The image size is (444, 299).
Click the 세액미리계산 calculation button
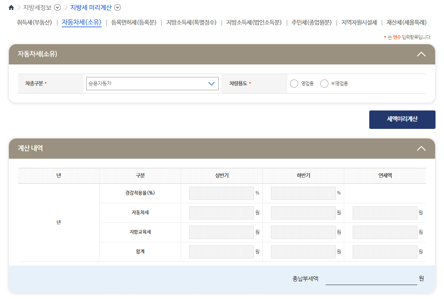point(402,119)
